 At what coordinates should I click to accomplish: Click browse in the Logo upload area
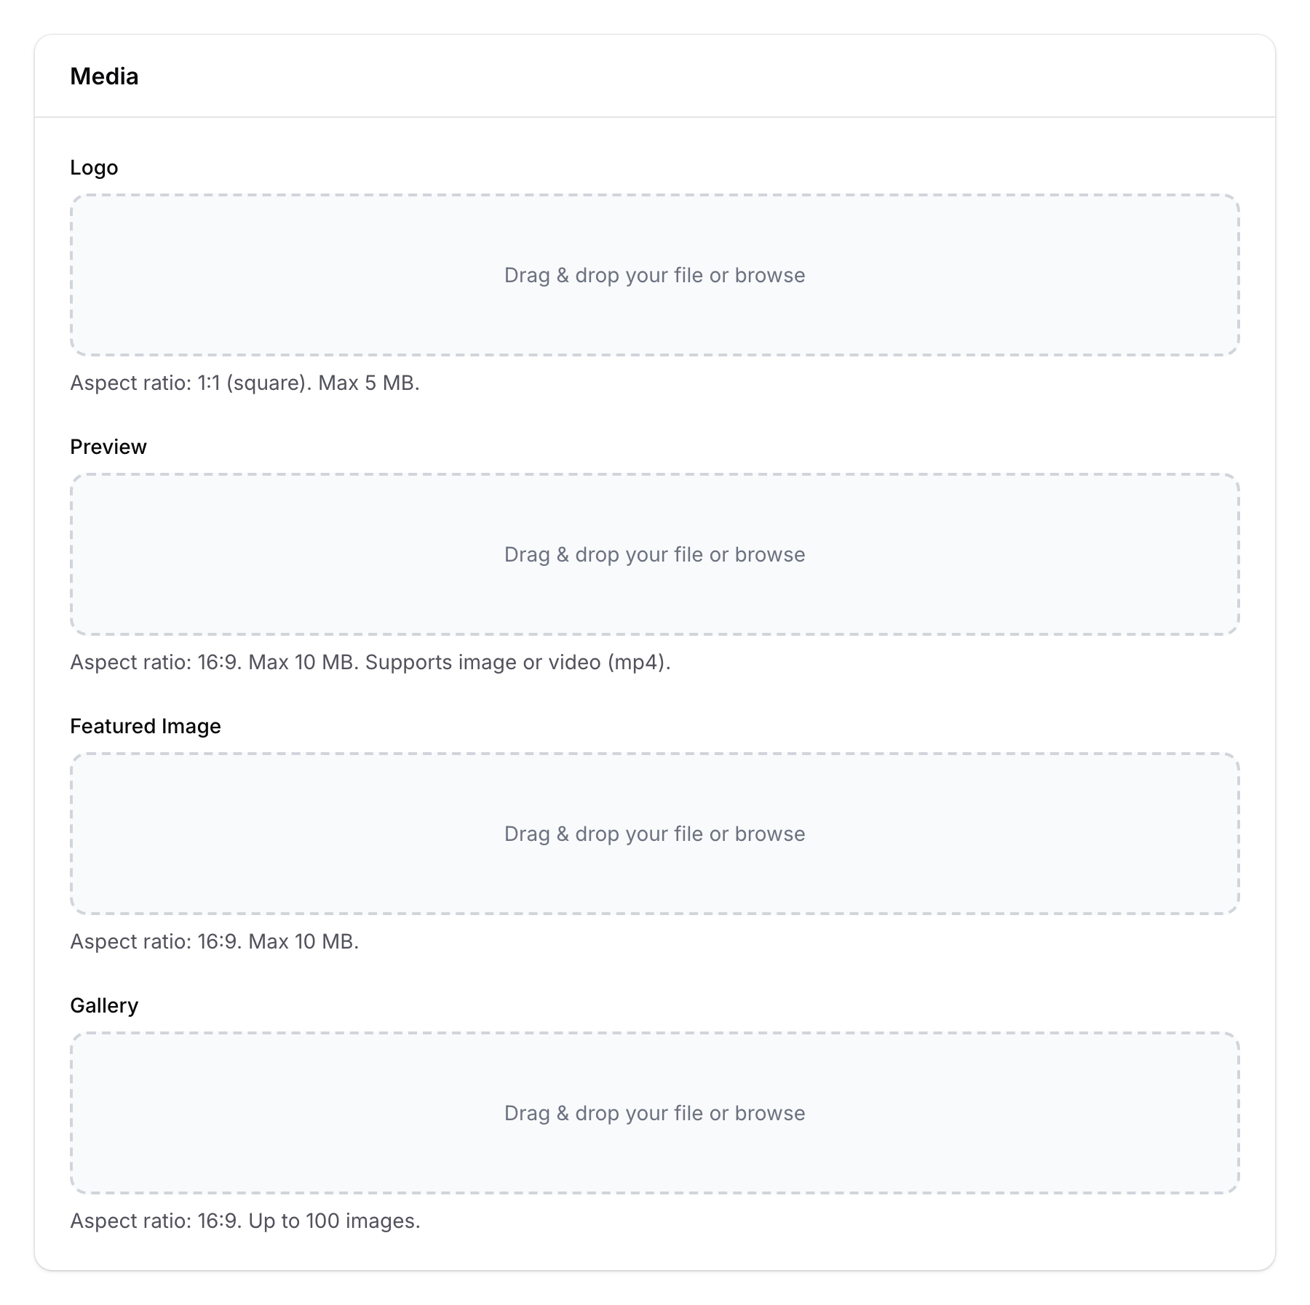769,275
